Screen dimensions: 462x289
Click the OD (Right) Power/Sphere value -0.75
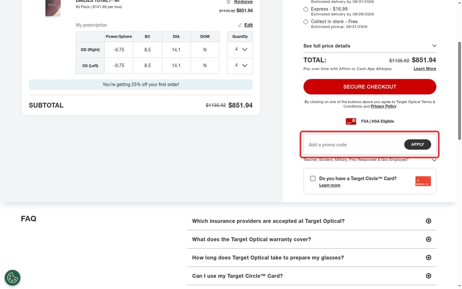pyautogui.click(x=119, y=50)
